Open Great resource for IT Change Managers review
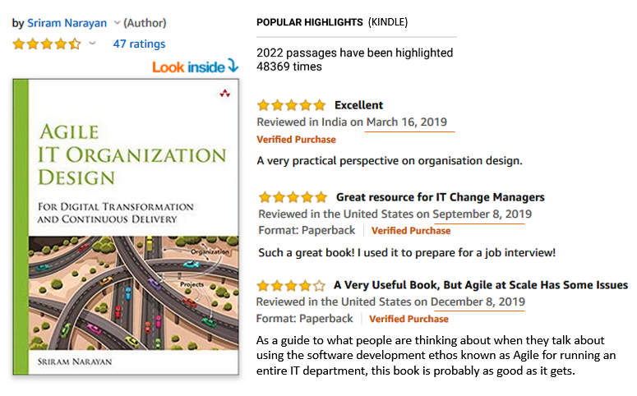 point(441,197)
